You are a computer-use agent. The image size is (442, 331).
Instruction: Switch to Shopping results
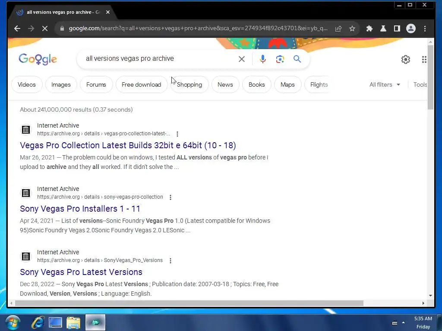(x=189, y=85)
